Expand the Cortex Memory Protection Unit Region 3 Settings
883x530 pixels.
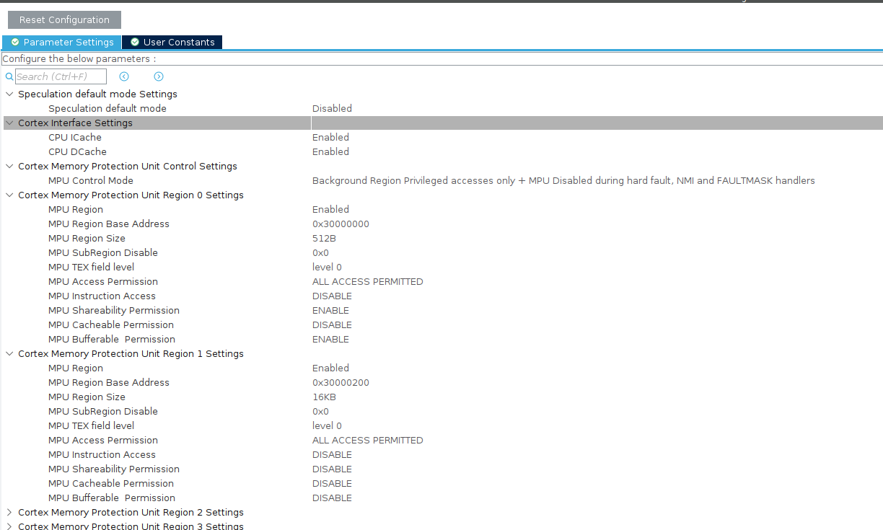click(x=9, y=526)
